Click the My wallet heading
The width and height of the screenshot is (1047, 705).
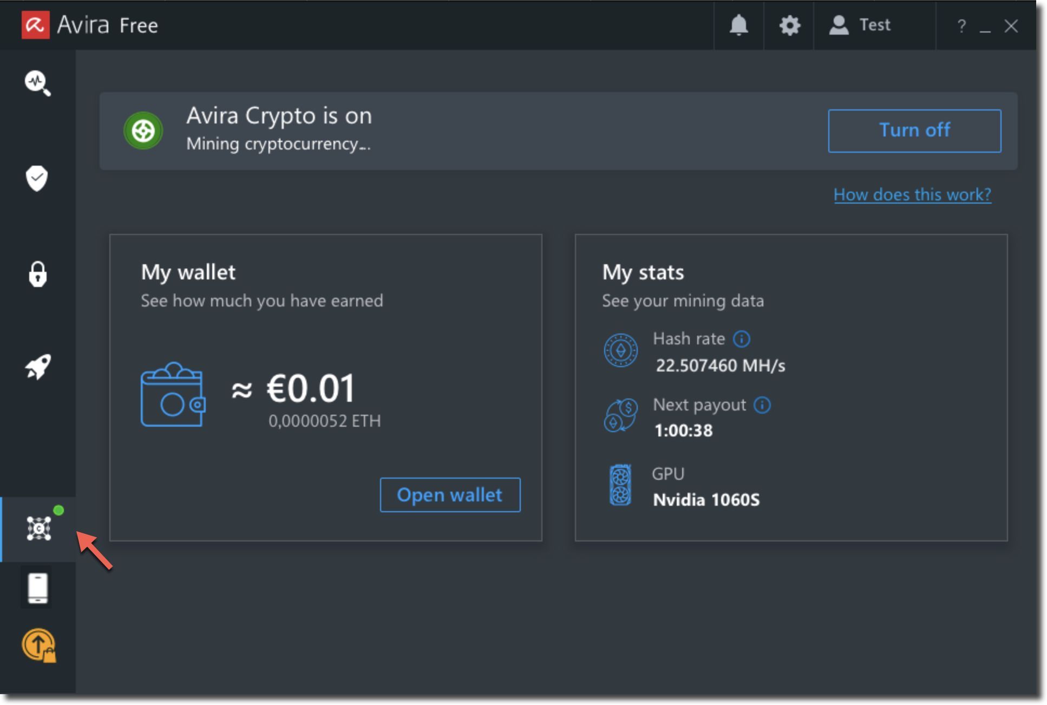[188, 272]
